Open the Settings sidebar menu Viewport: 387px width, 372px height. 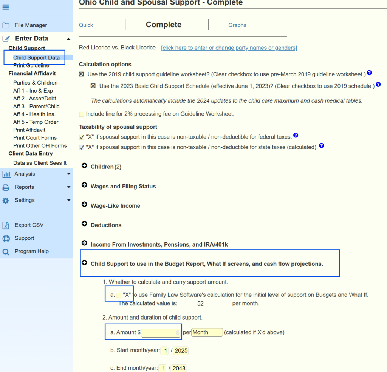pyautogui.click(x=25, y=200)
